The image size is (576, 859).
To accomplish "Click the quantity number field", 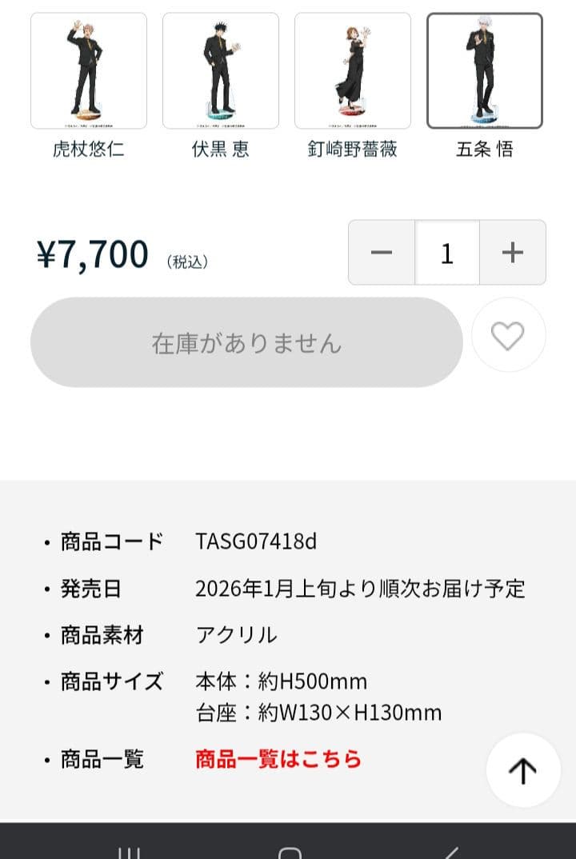I will pos(447,253).
